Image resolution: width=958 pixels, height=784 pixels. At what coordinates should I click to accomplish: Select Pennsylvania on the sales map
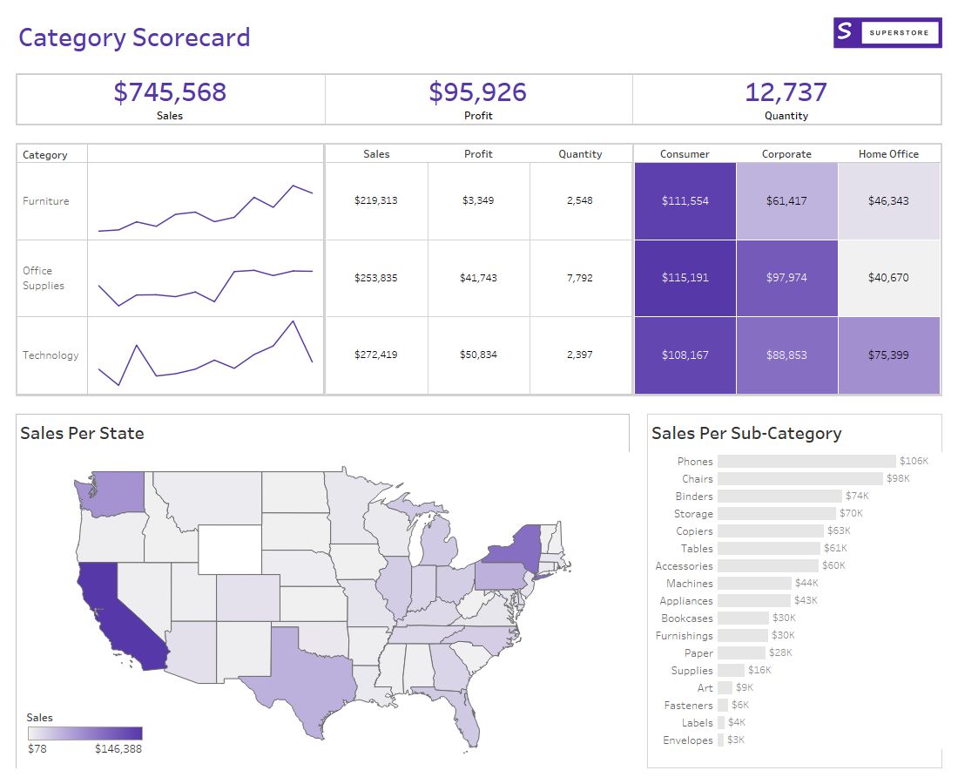(x=500, y=576)
